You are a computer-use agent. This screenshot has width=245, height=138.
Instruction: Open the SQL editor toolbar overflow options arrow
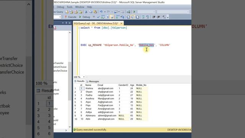[x=168, y=17]
